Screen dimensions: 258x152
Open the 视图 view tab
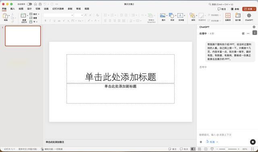click(x=87, y=9)
